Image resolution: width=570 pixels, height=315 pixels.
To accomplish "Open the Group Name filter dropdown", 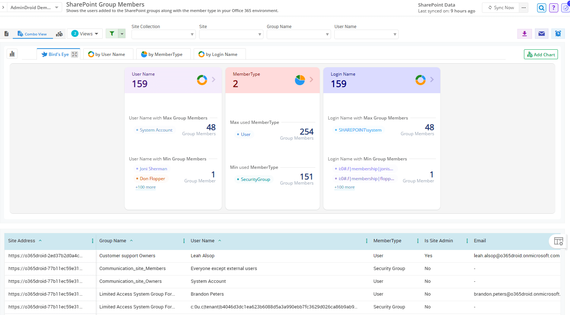I will coord(299,34).
